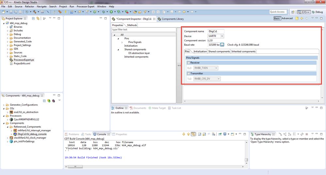Select Cpu:MK64FN1M0VLL12 processor item

(24, 119)
